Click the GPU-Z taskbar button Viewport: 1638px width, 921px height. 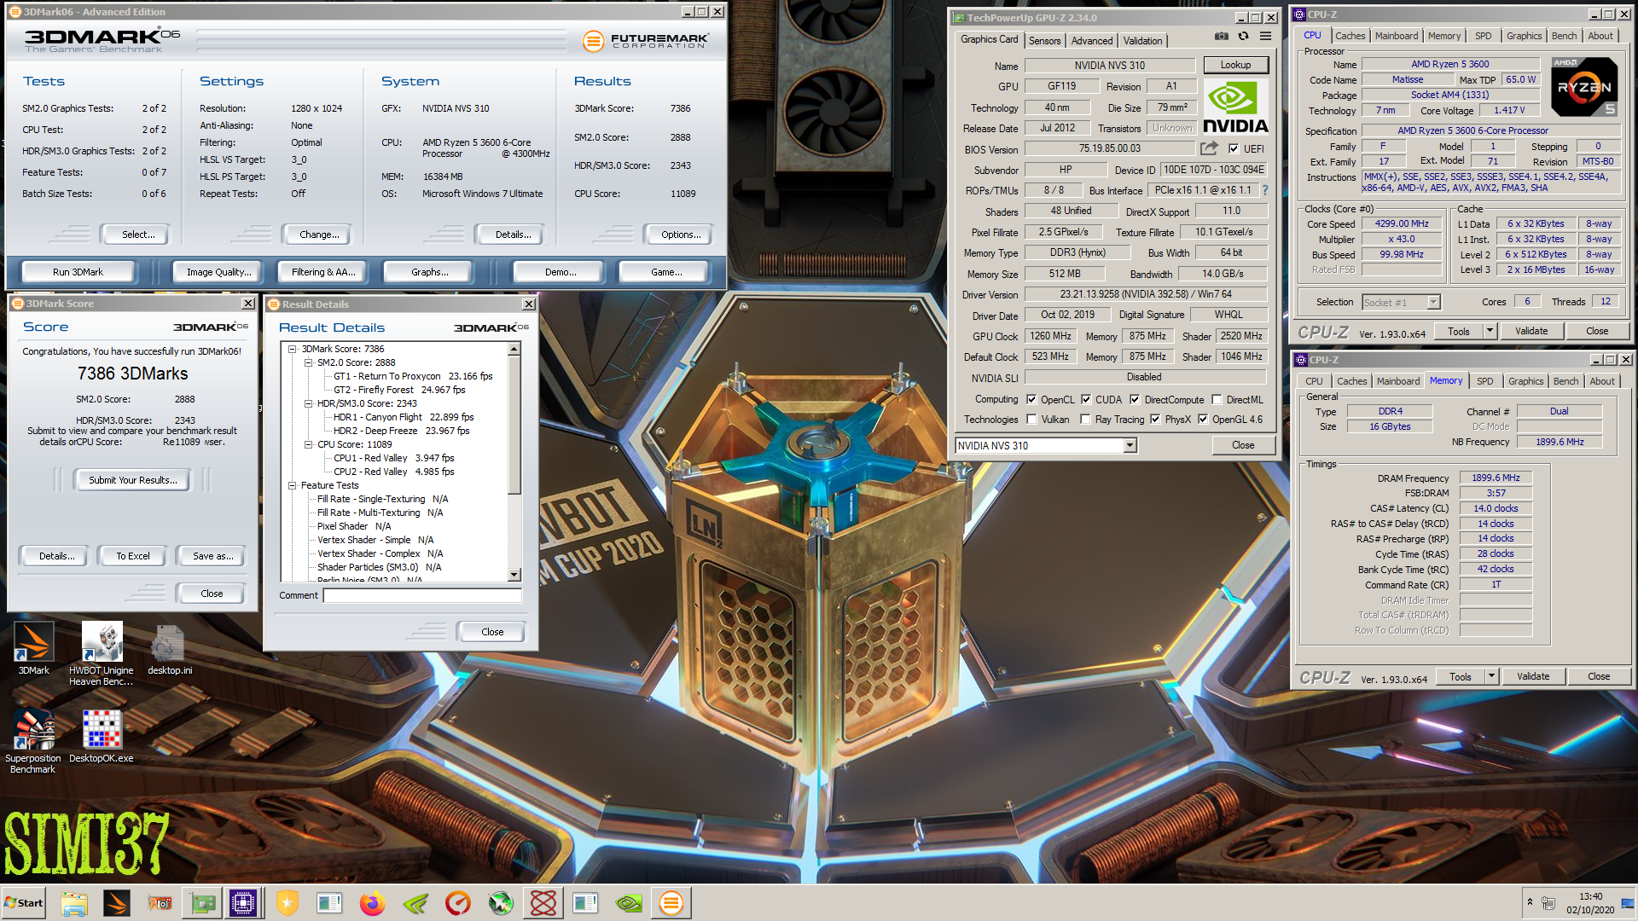(202, 903)
